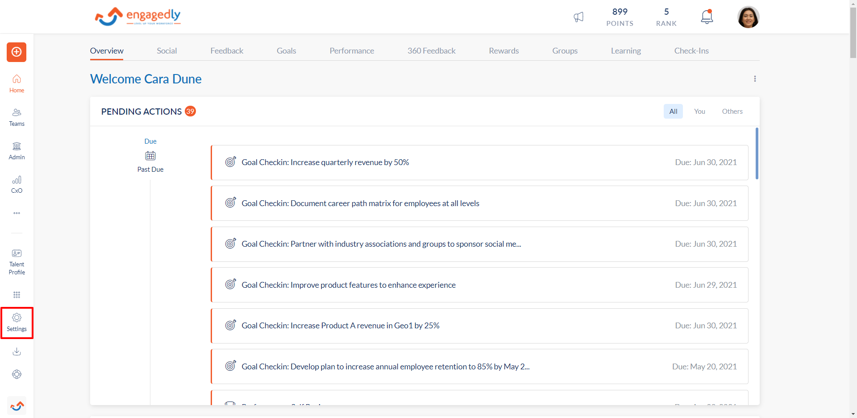Screen dimensions: 857x418
Task: Switch to the 360 Feedback tab
Action: coord(431,51)
